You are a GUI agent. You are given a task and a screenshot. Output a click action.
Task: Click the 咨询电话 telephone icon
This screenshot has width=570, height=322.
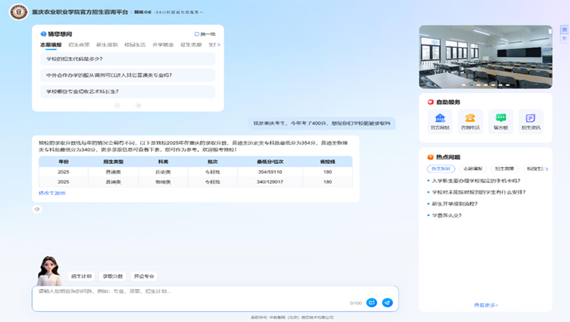470,121
